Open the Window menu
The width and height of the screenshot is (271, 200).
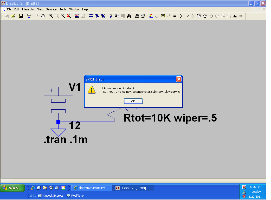[x=74, y=9]
